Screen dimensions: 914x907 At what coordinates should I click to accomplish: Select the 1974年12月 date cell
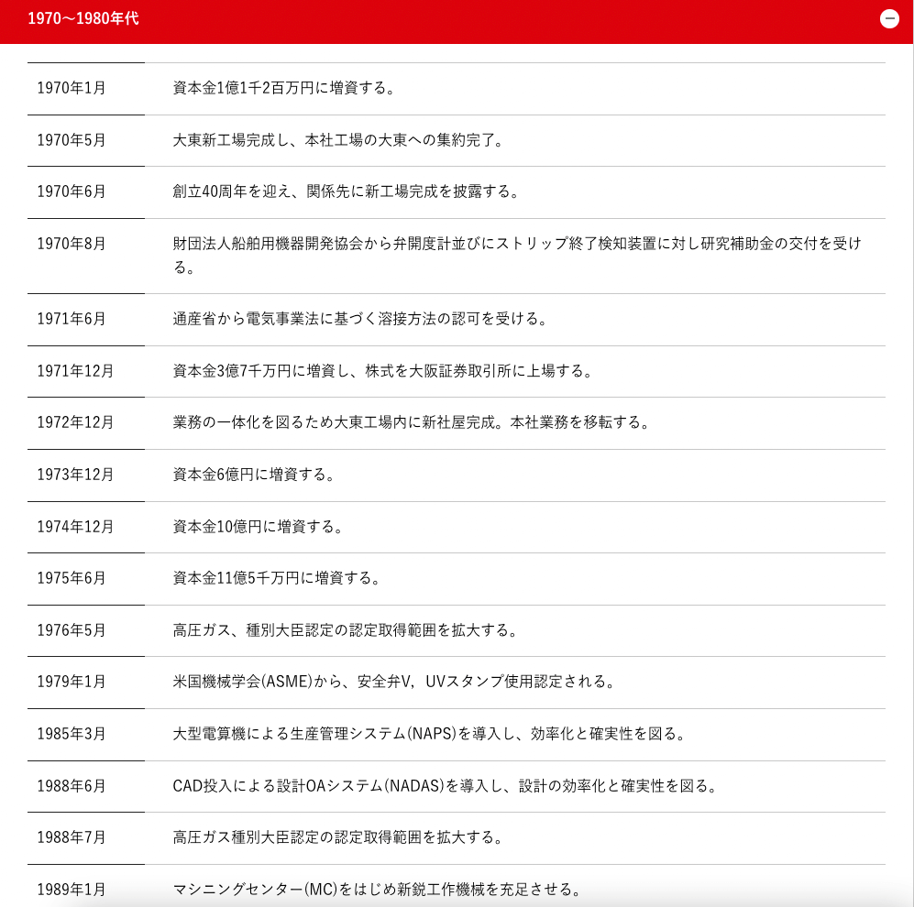coord(75,527)
